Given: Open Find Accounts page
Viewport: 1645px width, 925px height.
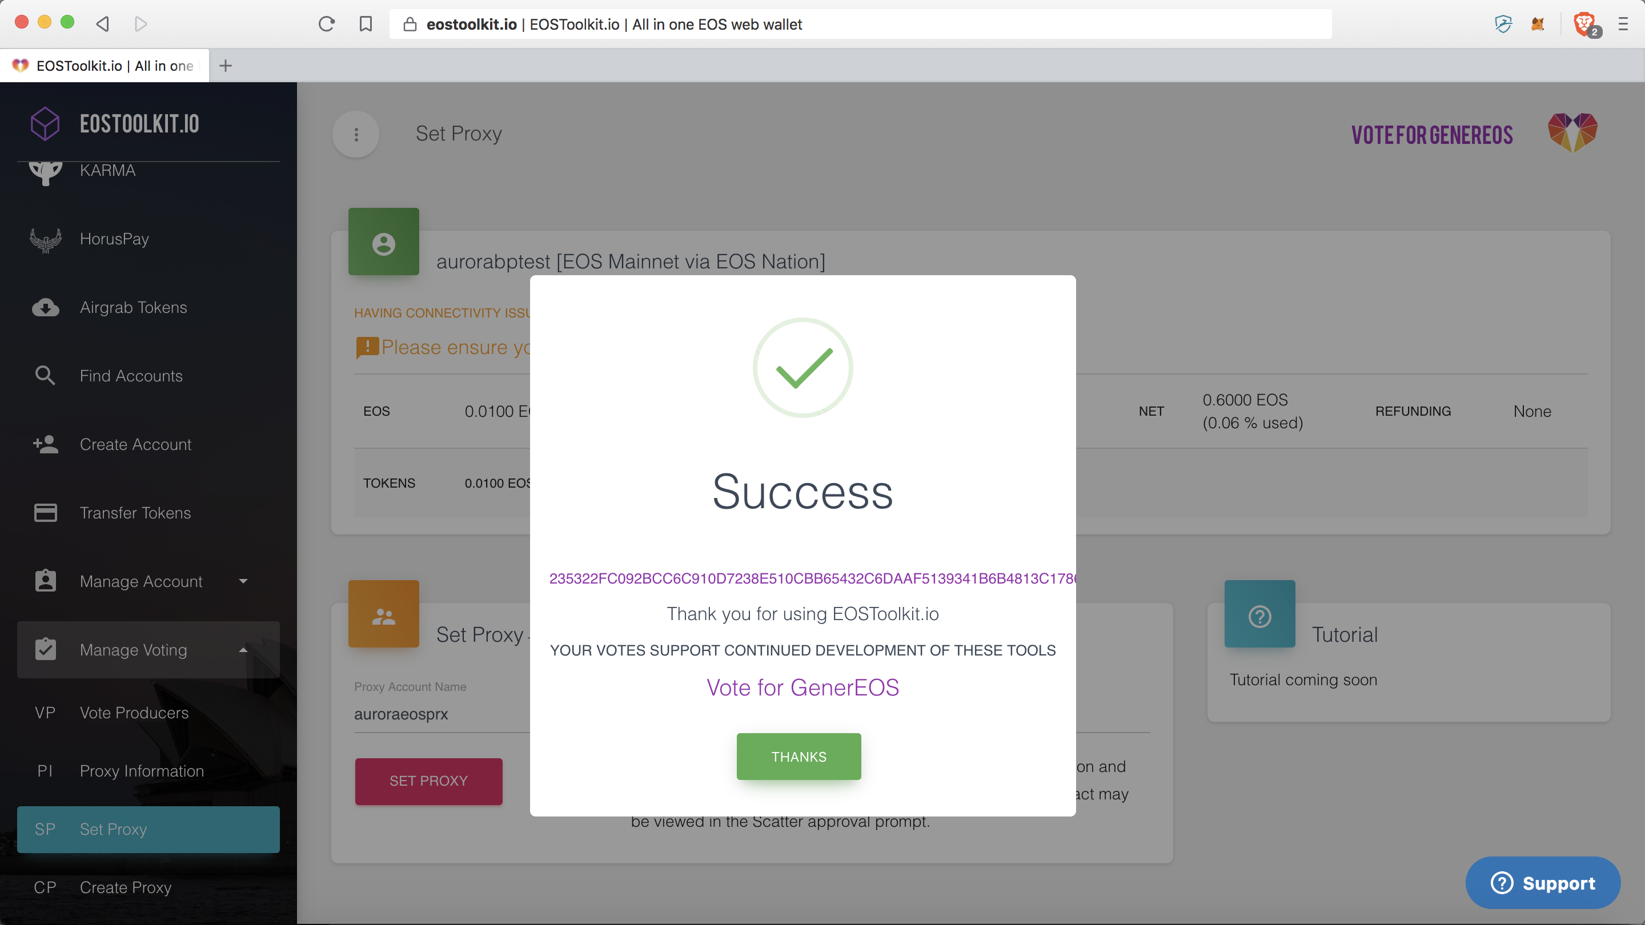Looking at the screenshot, I should pyautogui.click(x=148, y=375).
